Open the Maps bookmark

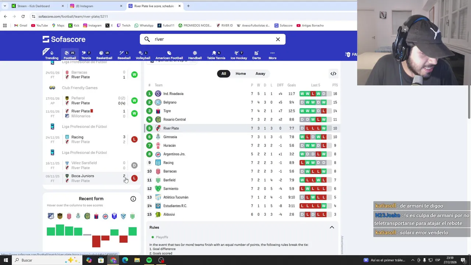58,25
